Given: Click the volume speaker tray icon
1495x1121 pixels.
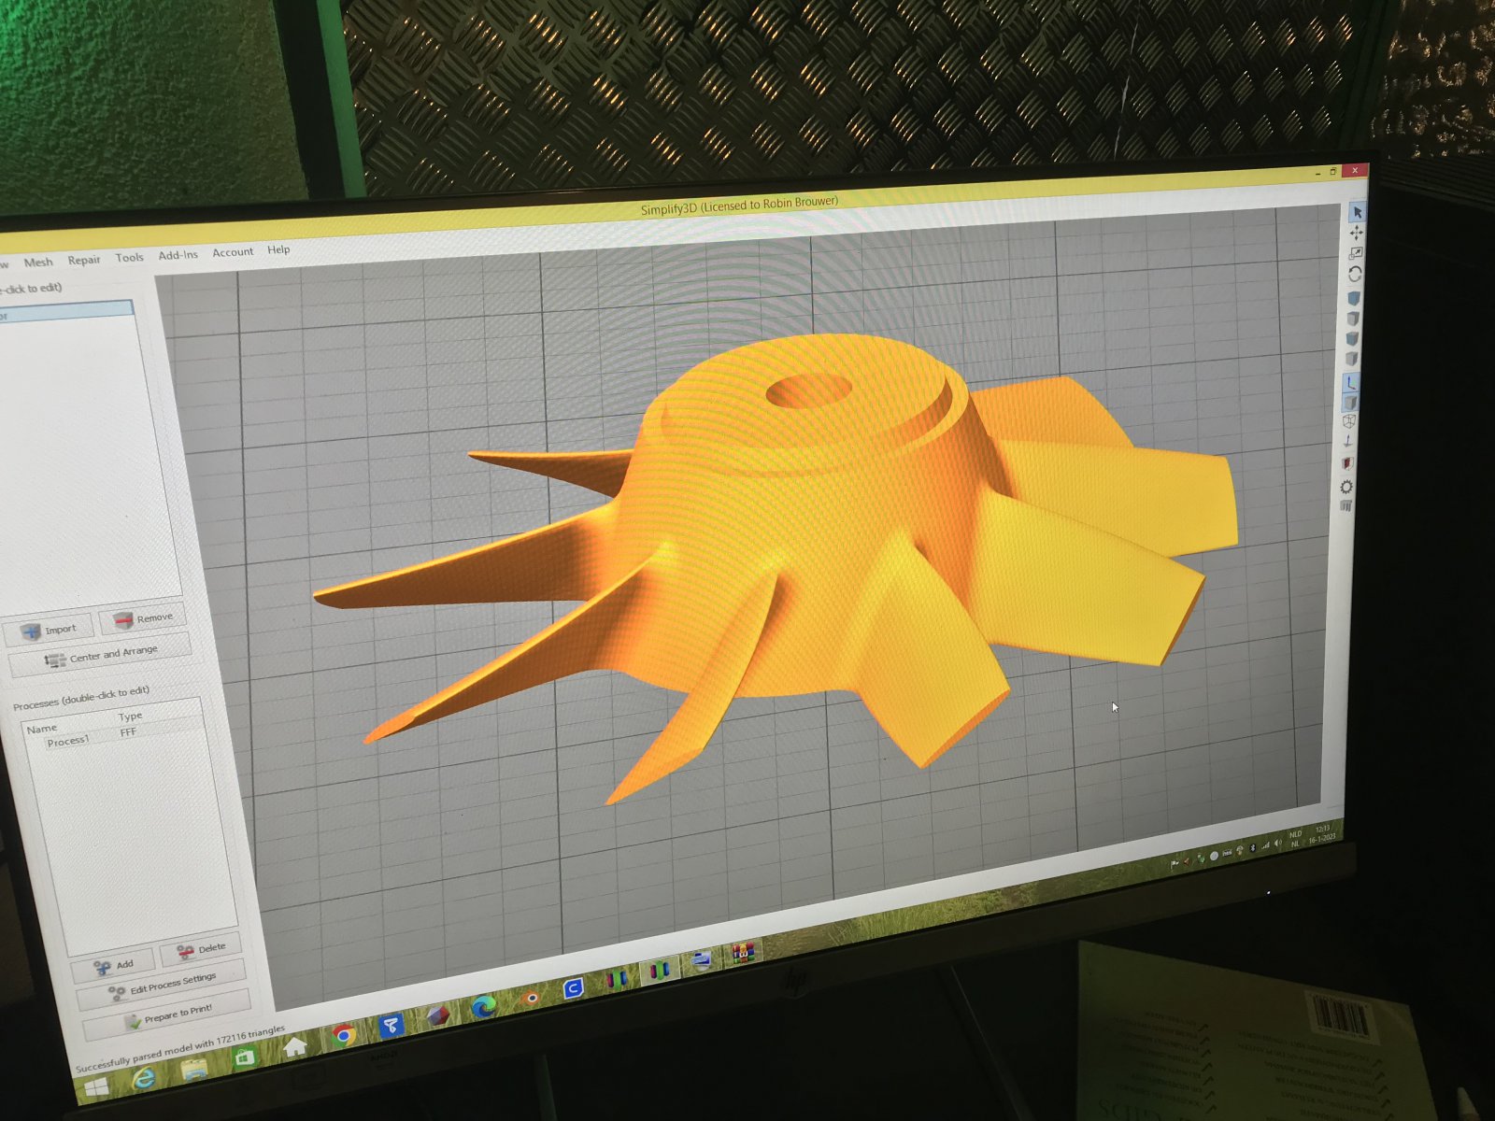Looking at the screenshot, I should coord(1277,843).
